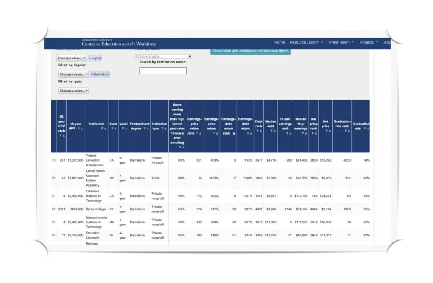Open the Filter by degree dropdown
This screenshot has height=283, width=433.
coord(73,74)
